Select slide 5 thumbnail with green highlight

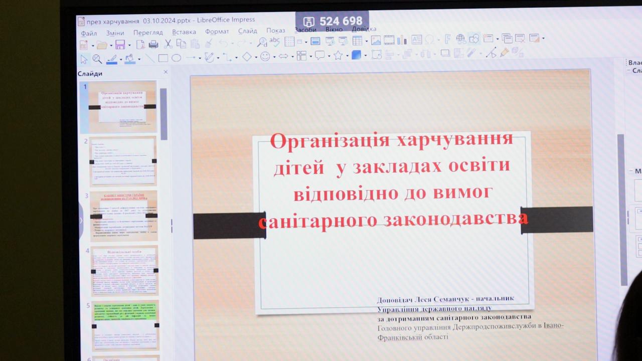[125, 325]
